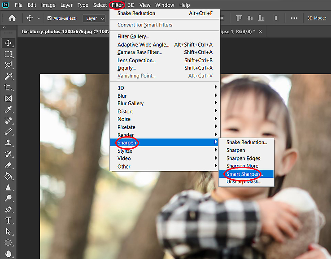This screenshot has width=331, height=259.
Task: Choose Unsharp Mask from submenu
Action: click(246, 181)
